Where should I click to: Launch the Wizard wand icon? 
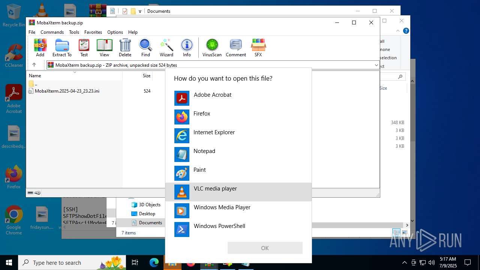(166, 48)
